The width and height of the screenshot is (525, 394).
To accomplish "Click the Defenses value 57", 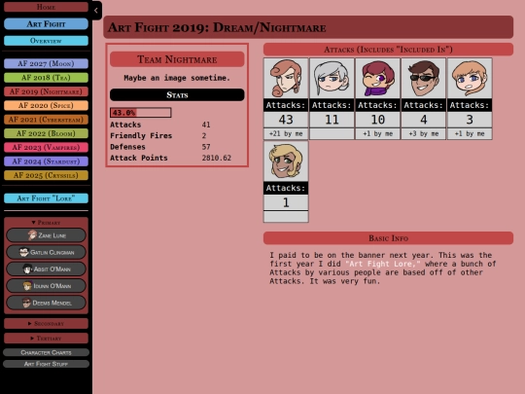I will (206, 147).
